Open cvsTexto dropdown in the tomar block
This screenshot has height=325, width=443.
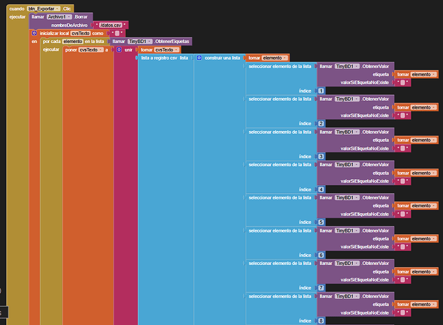(x=168, y=49)
